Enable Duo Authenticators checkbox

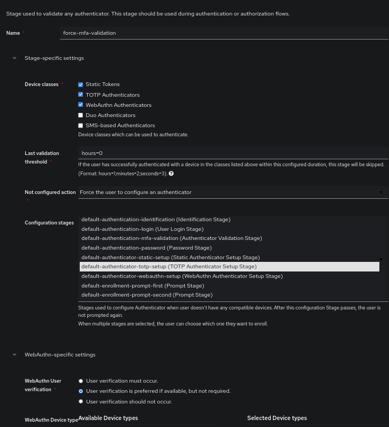pos(81,115)
